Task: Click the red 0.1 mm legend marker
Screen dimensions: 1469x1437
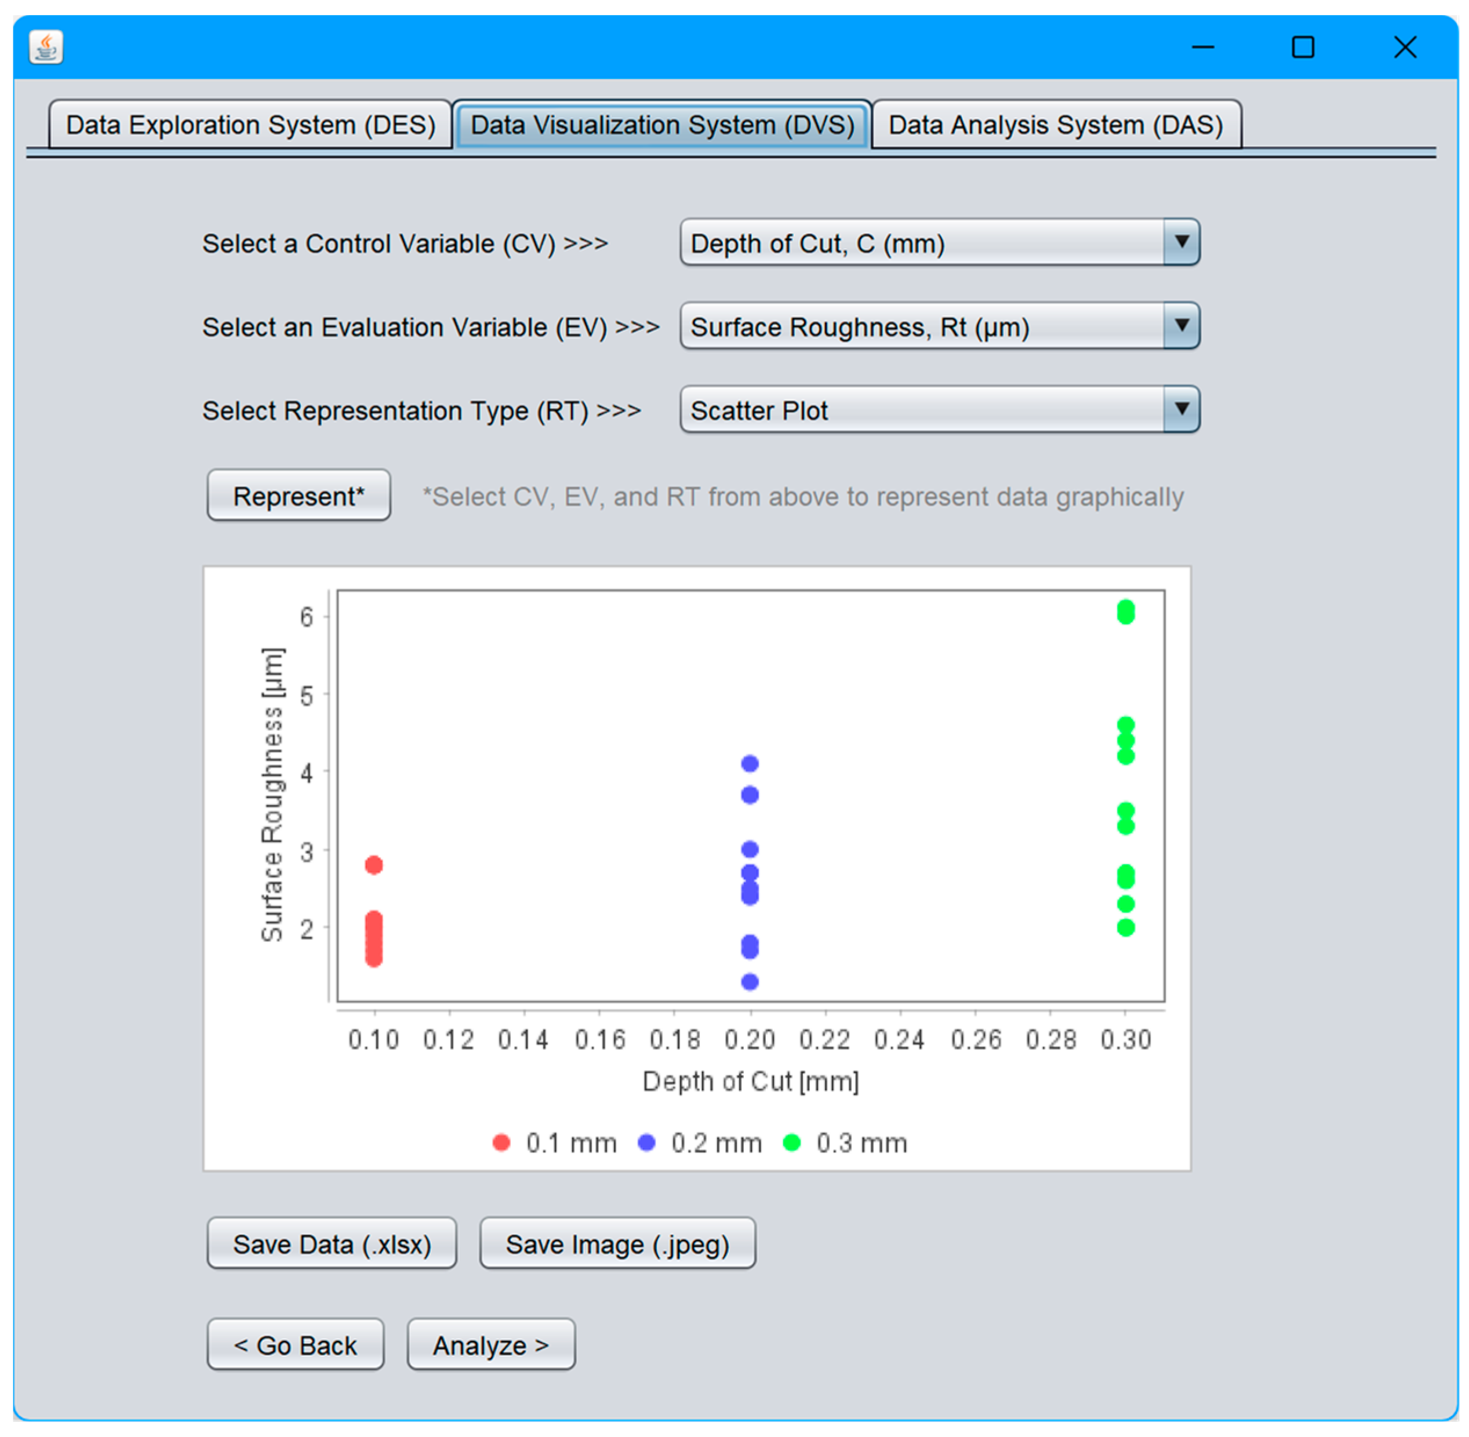Action: coord(501,1143)
